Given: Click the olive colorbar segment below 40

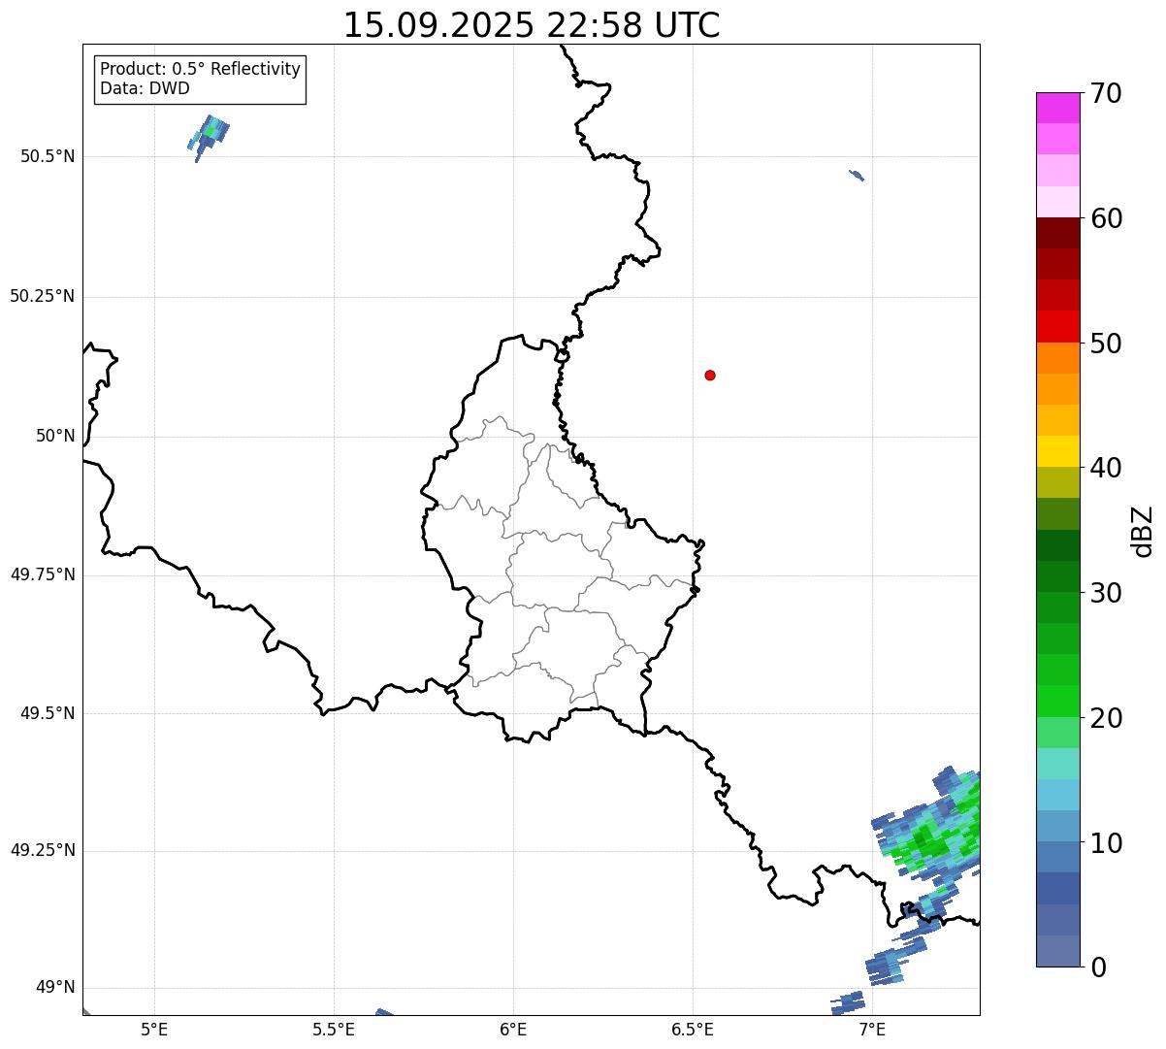Looking at the screenshot, I should click(x=1058, y=483).
